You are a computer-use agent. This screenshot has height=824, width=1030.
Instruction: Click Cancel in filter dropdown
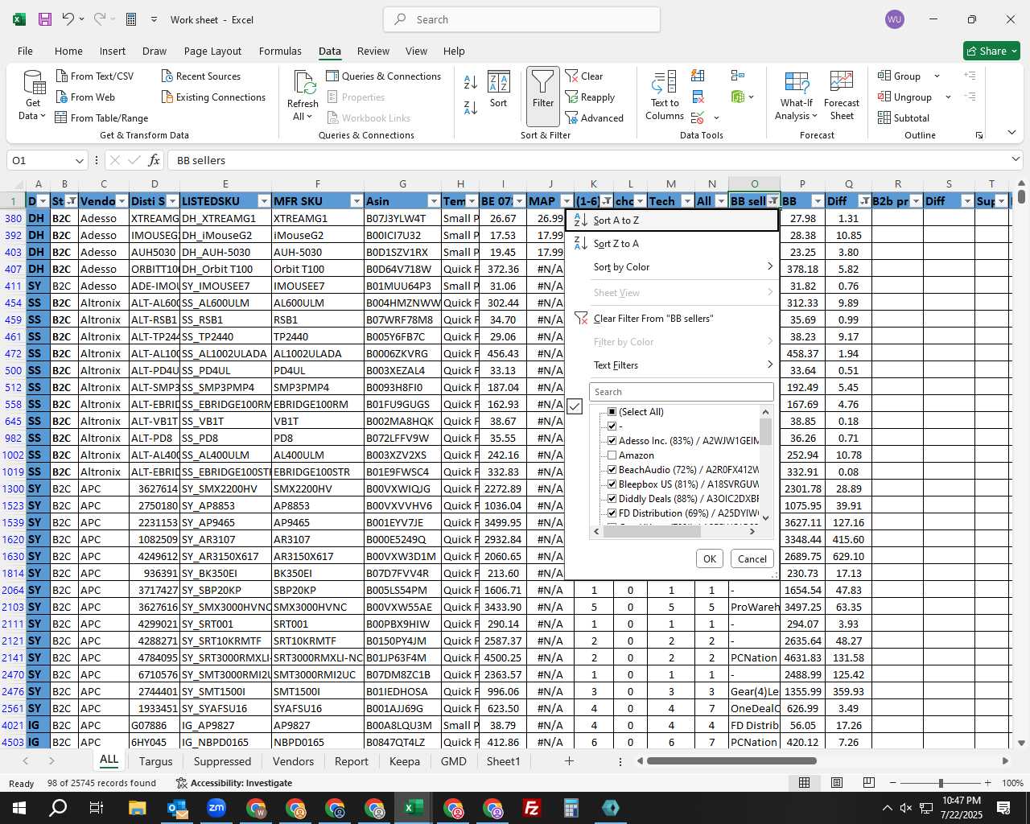[752, 558]
